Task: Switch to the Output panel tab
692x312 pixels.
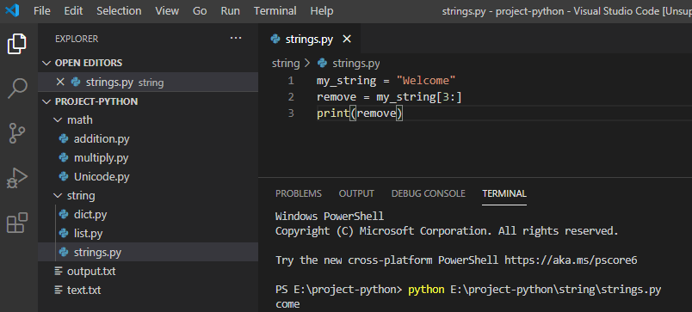Action: coord(356,193)
